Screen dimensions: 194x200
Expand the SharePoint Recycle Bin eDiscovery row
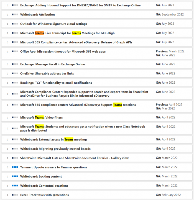pos(7,94)
